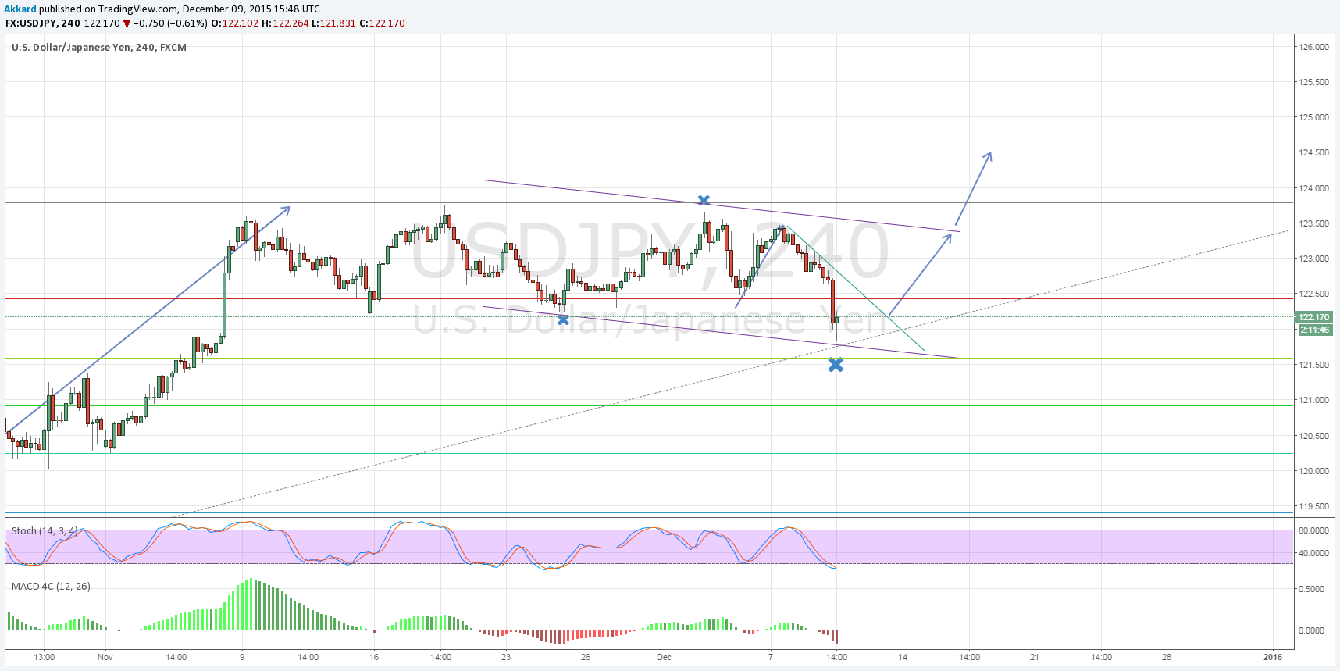The height and width of the screenshot is (671, 1340).
Task: Click the 28 date label on time axis
Action: click(x=1167, y=657)
